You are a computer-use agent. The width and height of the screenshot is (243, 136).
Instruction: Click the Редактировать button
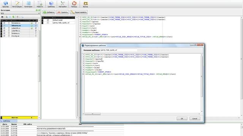(79, 12)
